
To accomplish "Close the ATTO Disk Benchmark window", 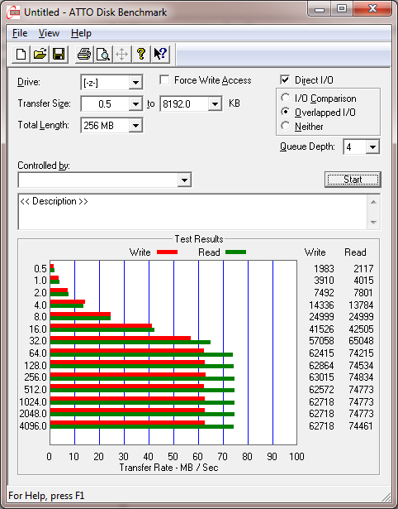I will tap(372, 9).
